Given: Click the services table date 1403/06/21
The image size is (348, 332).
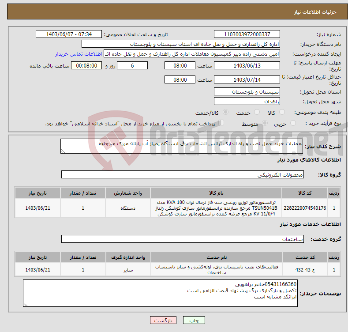Looking at the screenshot, I should pyautogui.click(x=38, y=270).
